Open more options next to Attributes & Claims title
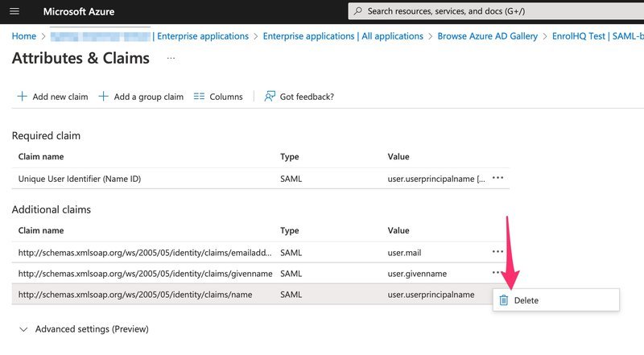This screenshot has width=644, height=355. click(171, 58)
